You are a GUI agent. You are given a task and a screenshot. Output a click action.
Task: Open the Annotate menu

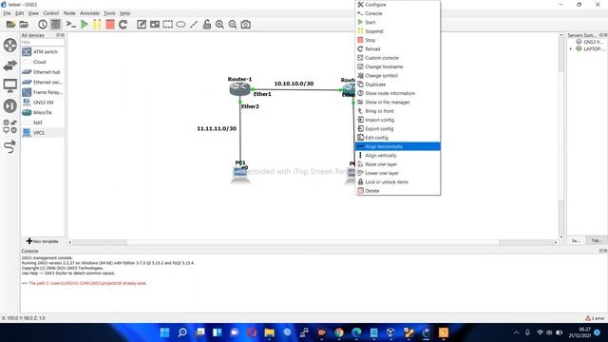click(x=89, y=13)
